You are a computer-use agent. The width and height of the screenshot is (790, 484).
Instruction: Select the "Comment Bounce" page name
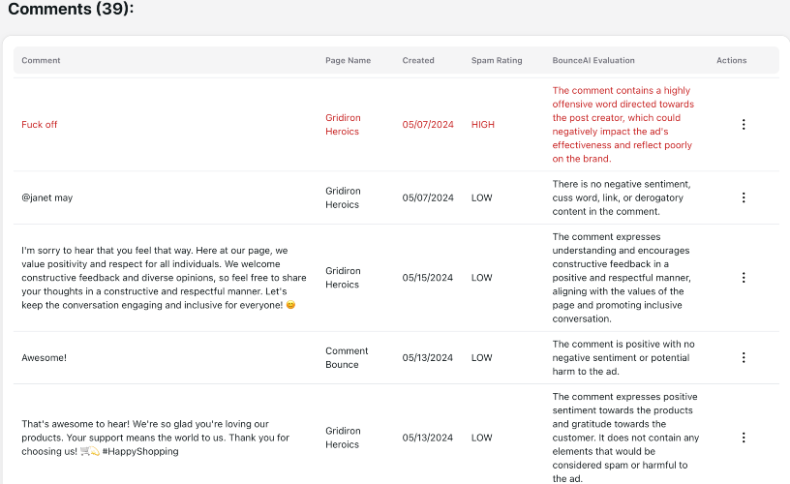tap(347, 358)
